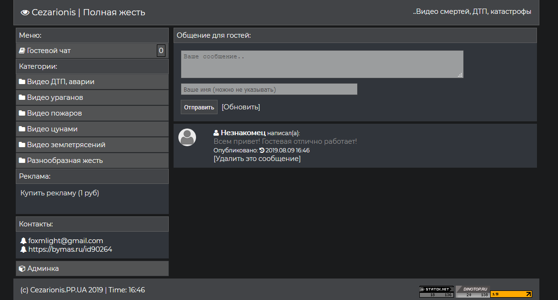Open the Разнообразная жесть category

pos(65,161)
